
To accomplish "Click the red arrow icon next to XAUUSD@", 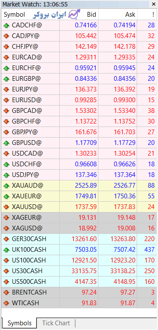I will 6,207.
